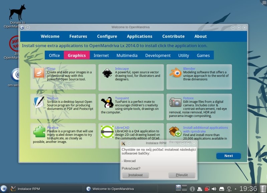Open the Contribute menu item
This screenshot has height=193, width=267.
coord(173,36)
